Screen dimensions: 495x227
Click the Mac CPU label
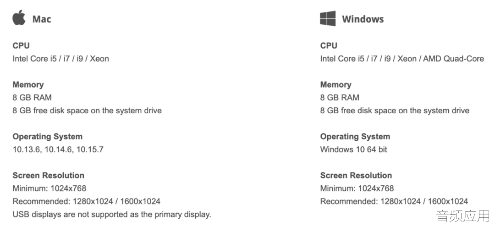coord(21,46)
